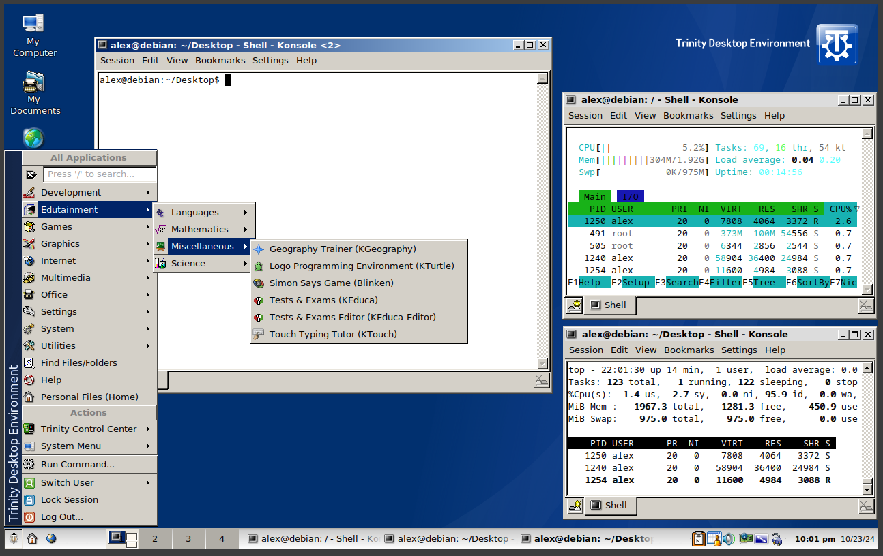Image resolution: width=883 pixels, height=556 pixels.
Task: Open Bookmarks menu in Konsole <2> window
Action: pos(220,61)
